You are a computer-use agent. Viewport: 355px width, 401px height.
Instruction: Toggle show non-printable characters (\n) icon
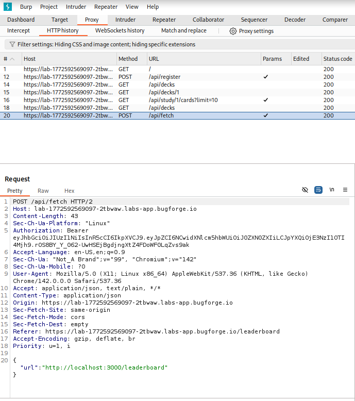tap(332, 190)
